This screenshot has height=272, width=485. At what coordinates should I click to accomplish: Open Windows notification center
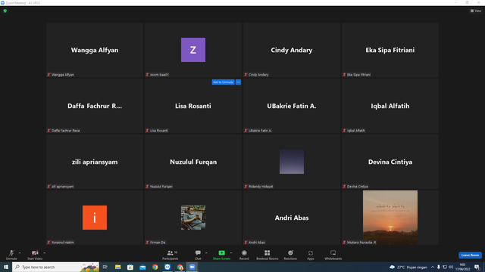[477, 267]
